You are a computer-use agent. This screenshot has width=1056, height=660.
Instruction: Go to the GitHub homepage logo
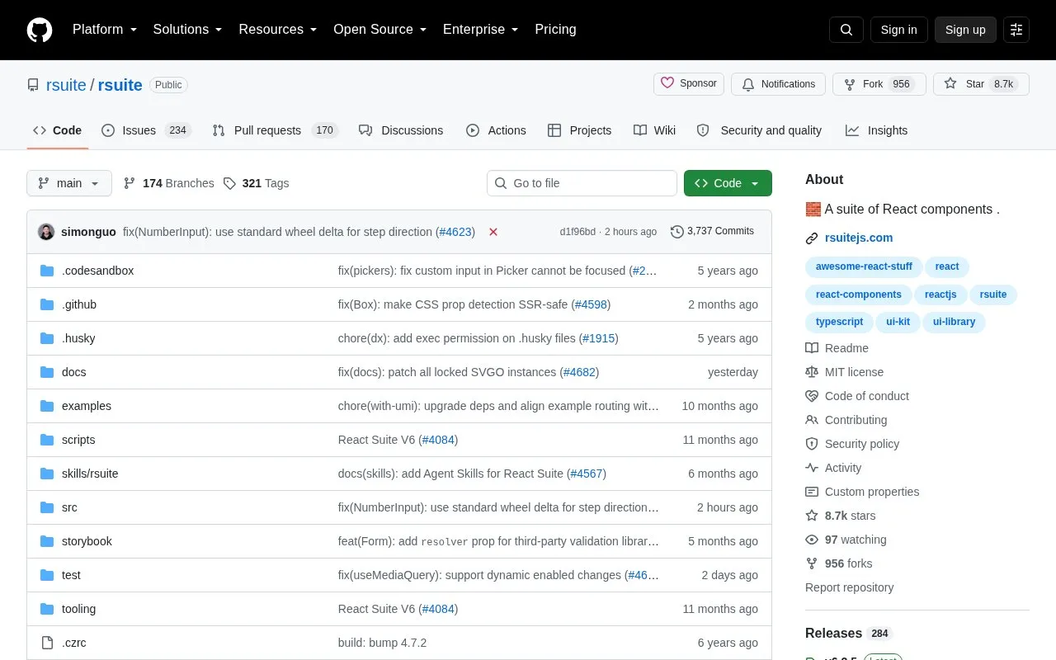[x=40, y=30]
